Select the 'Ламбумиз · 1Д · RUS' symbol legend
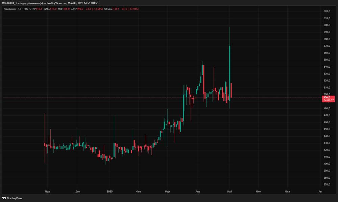The width and height of the screenshot is (338, 202). (x=16, y=9)
